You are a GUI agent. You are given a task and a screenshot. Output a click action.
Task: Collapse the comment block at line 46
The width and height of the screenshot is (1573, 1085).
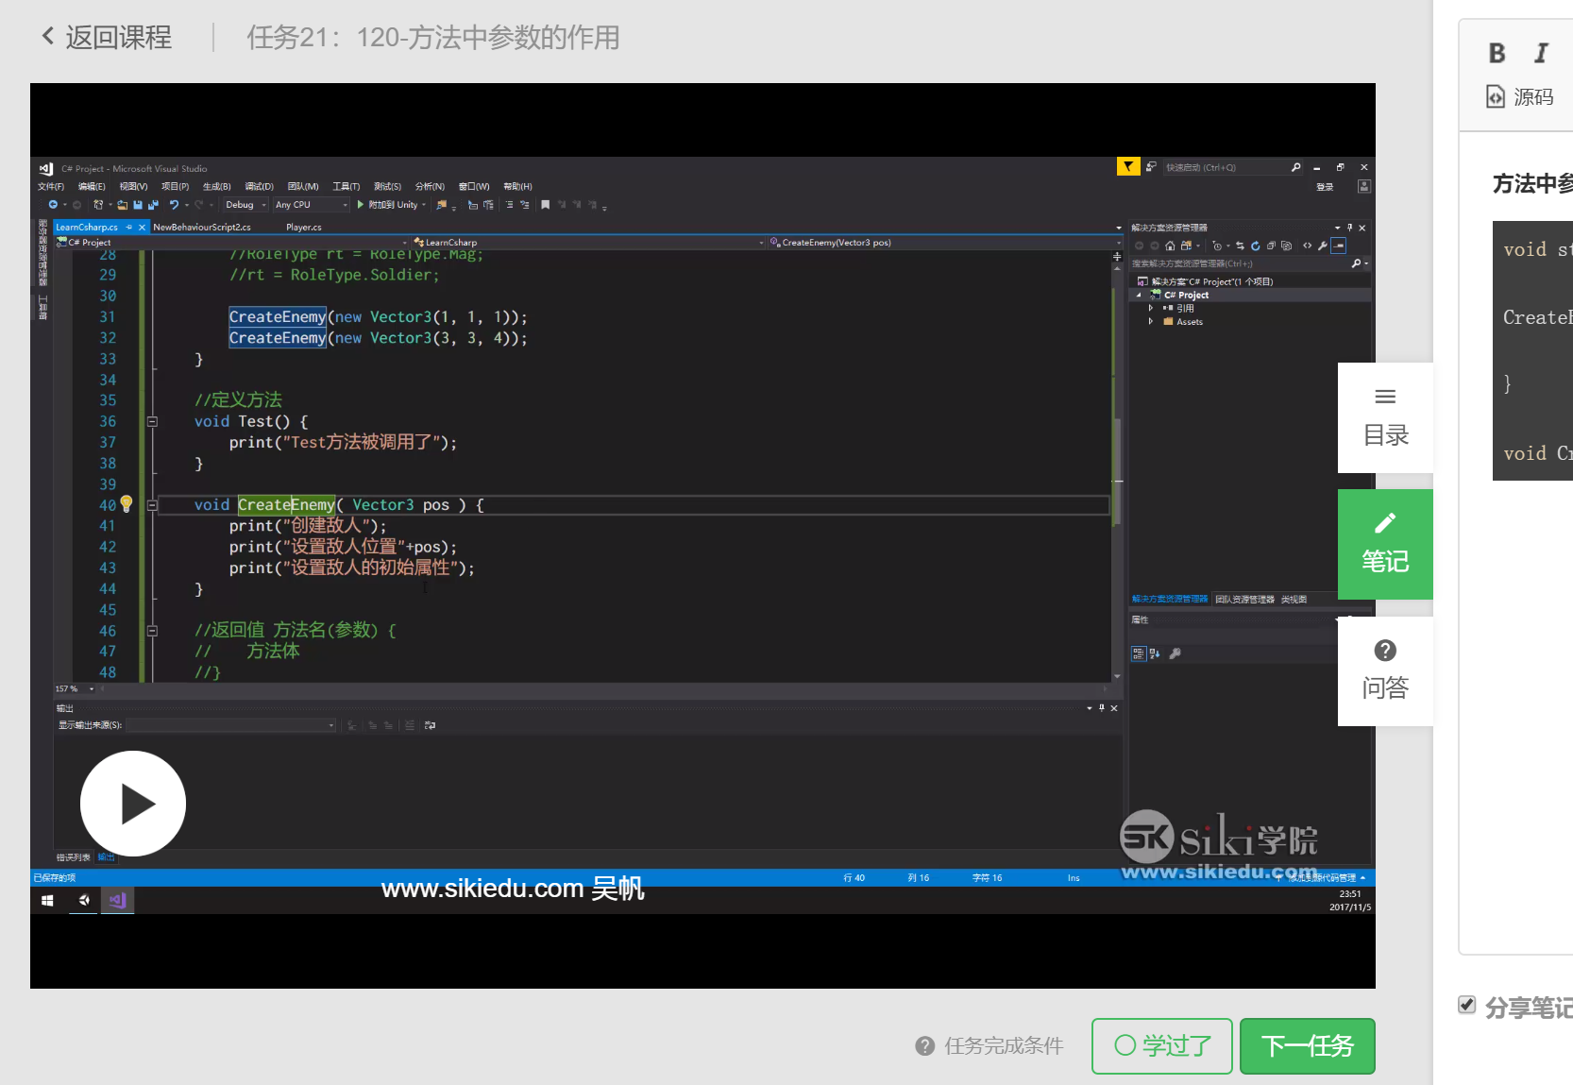click(x=152, y=631)
